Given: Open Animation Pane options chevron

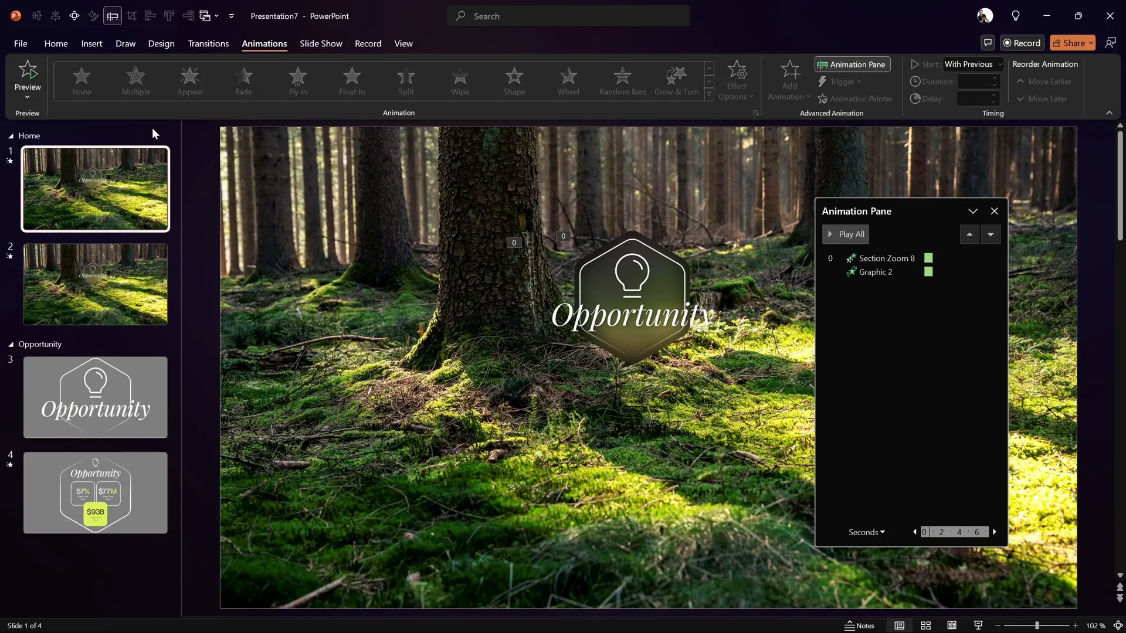Looking at the screenshot, I should point(973,211).
